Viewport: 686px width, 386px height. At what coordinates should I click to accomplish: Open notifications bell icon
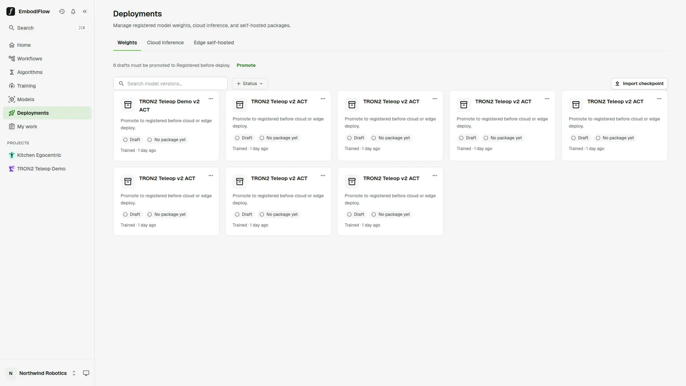pyautogui.click(x=73, y=11)
